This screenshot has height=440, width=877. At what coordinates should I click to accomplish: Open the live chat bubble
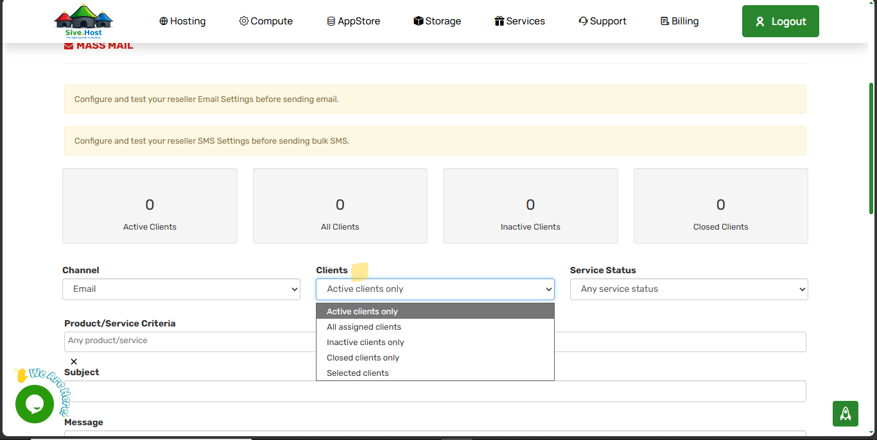35,404
